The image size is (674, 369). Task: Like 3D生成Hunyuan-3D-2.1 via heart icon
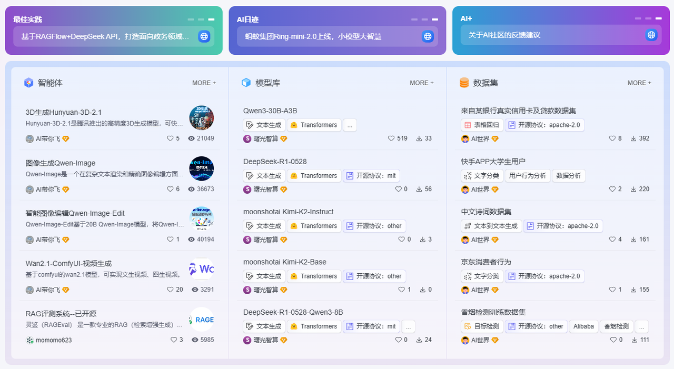(170, 138)
